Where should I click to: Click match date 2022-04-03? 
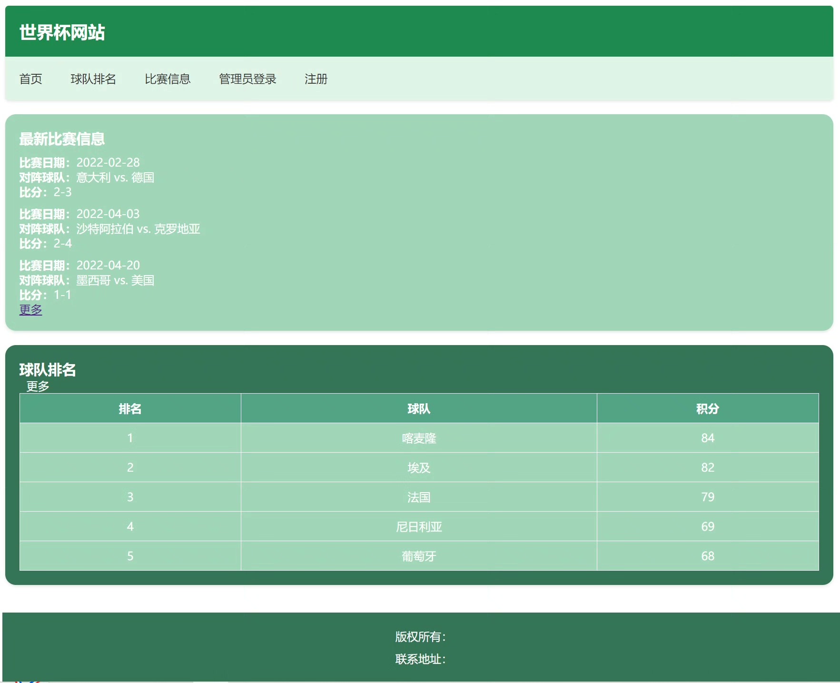point(108,214)
